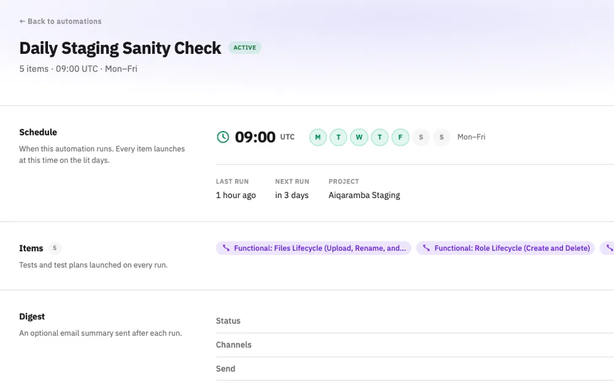Toggle the Tuesday day chip
Image resolution: width=614 pixels, height=383 pixels.
(x=338, y=137)
